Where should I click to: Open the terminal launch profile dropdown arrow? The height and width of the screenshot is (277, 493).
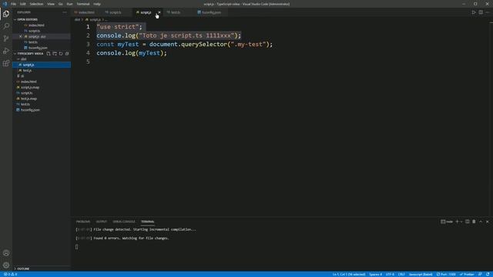coord(461,222)
